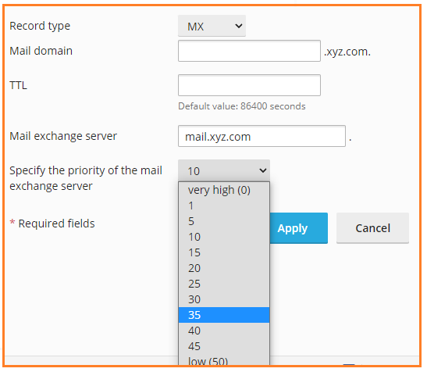Select priority option 30

tap(224, 299)
